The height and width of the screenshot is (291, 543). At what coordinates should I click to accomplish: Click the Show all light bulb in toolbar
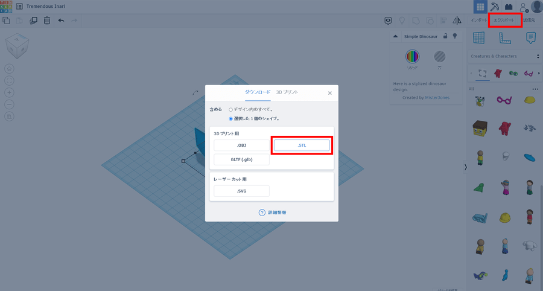pyautogui.click(x=402, y=21)
